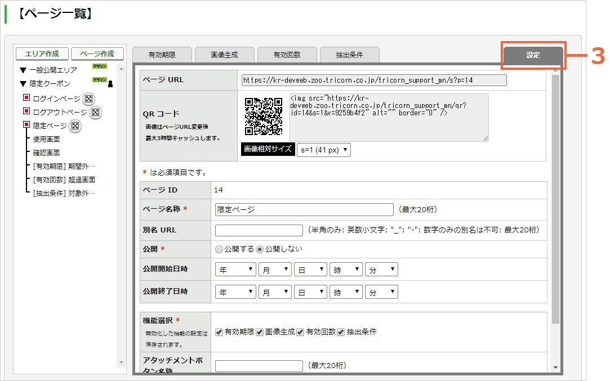Switch to the 有効回数 tab

click(287, 55)
